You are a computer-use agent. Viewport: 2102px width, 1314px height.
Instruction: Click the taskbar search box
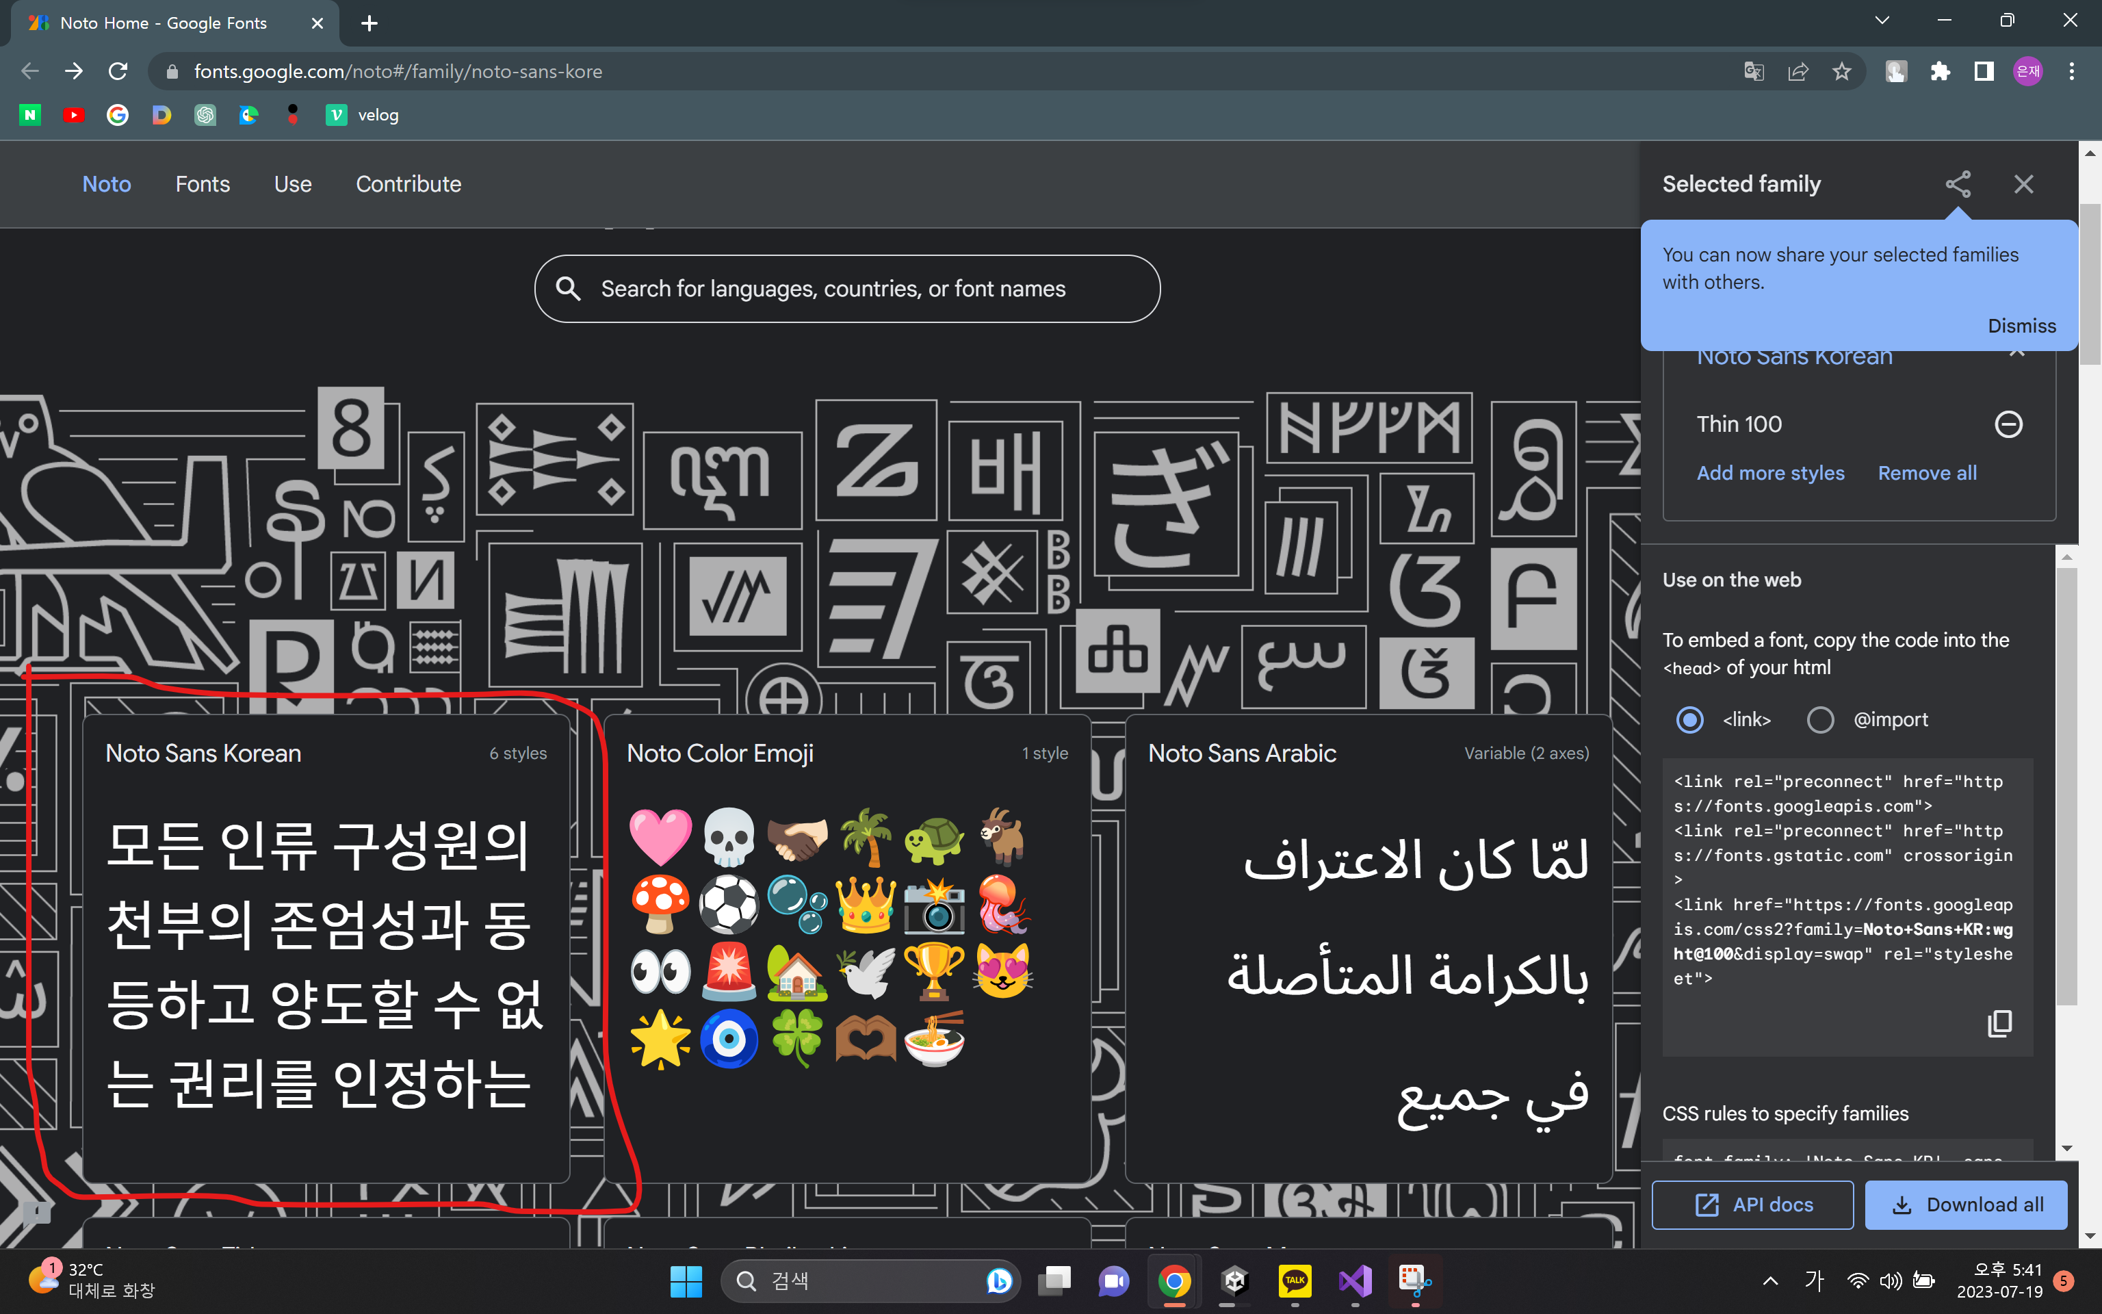(870, 1280)
